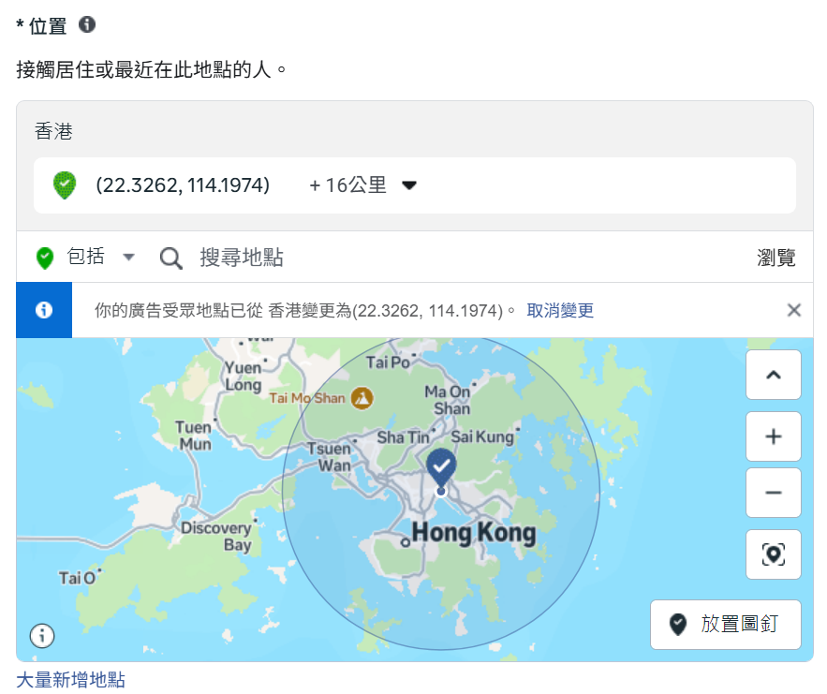Click the green location pin beside coordinates

(x=64, y=185)
